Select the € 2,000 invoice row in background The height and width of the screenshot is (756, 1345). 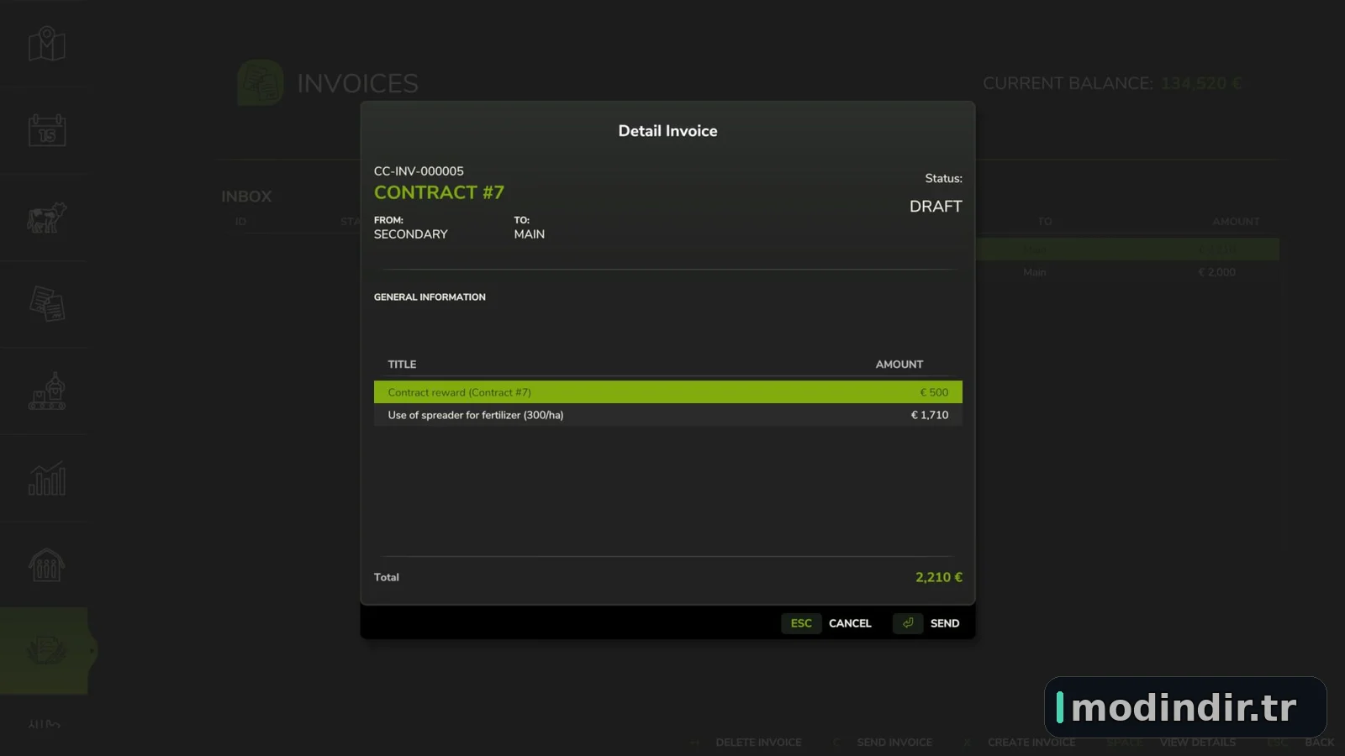pos(1126,272)
